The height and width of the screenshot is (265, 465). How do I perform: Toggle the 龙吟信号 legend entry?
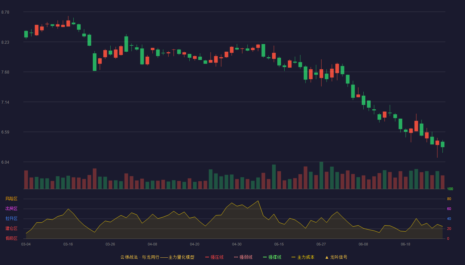coord(336,257)
